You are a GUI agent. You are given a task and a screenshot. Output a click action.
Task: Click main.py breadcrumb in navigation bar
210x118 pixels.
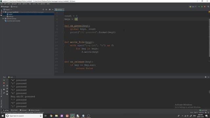14,7
